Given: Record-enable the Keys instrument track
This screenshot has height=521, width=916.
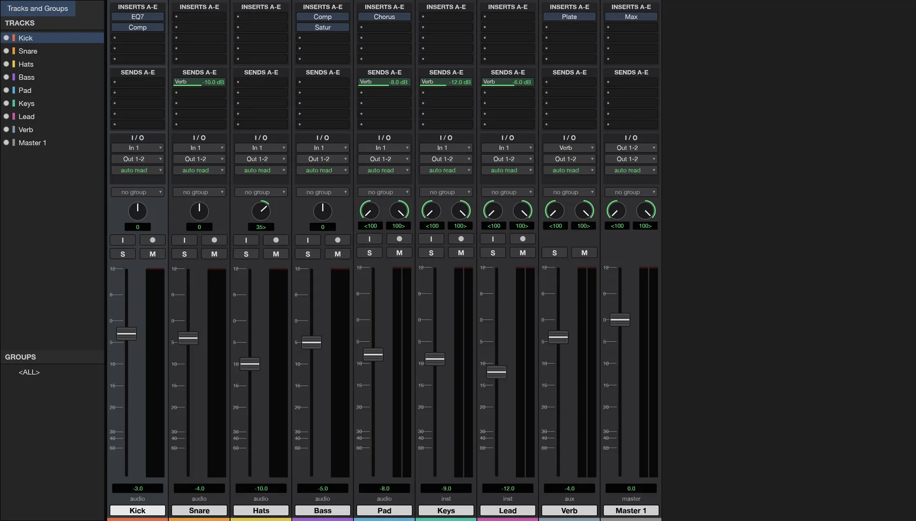Looking at the screenshot, I should coord(461,239).
